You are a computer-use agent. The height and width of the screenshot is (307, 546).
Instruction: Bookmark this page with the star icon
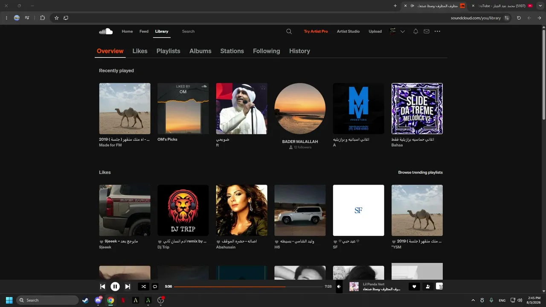[x=56, y=18]
